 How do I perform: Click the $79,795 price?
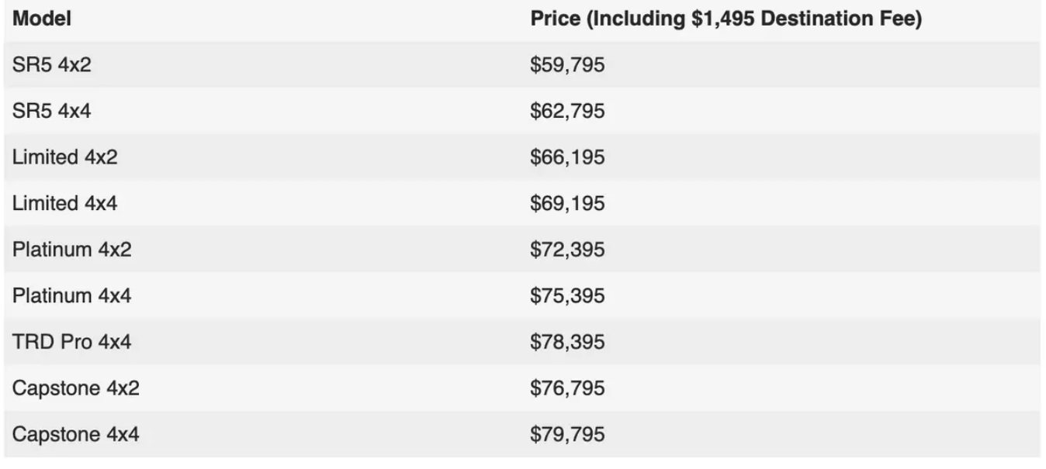(567, 434)
